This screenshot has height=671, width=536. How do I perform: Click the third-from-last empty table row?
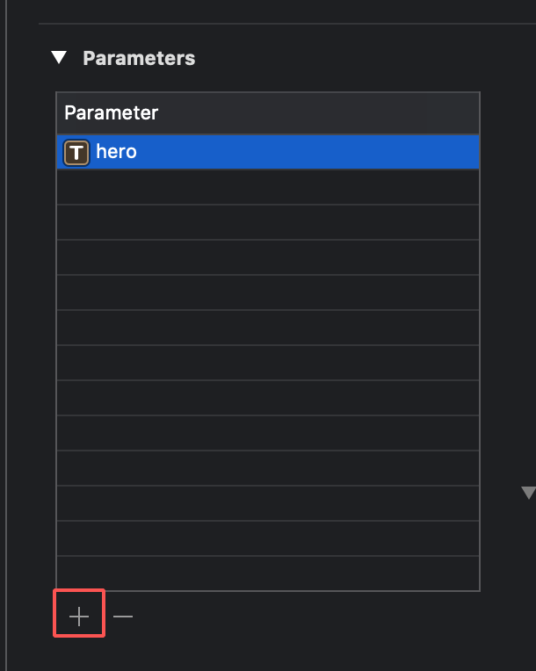268,503
